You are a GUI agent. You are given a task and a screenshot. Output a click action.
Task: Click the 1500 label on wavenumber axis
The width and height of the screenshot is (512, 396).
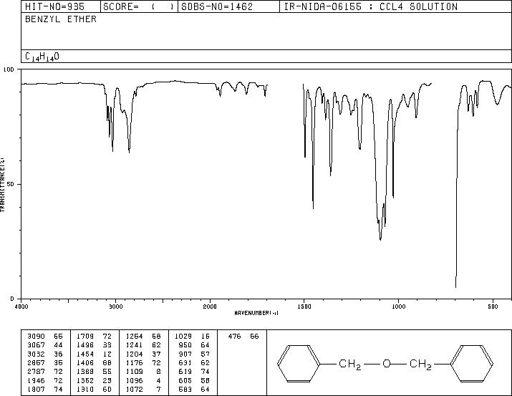pos(304,306)
